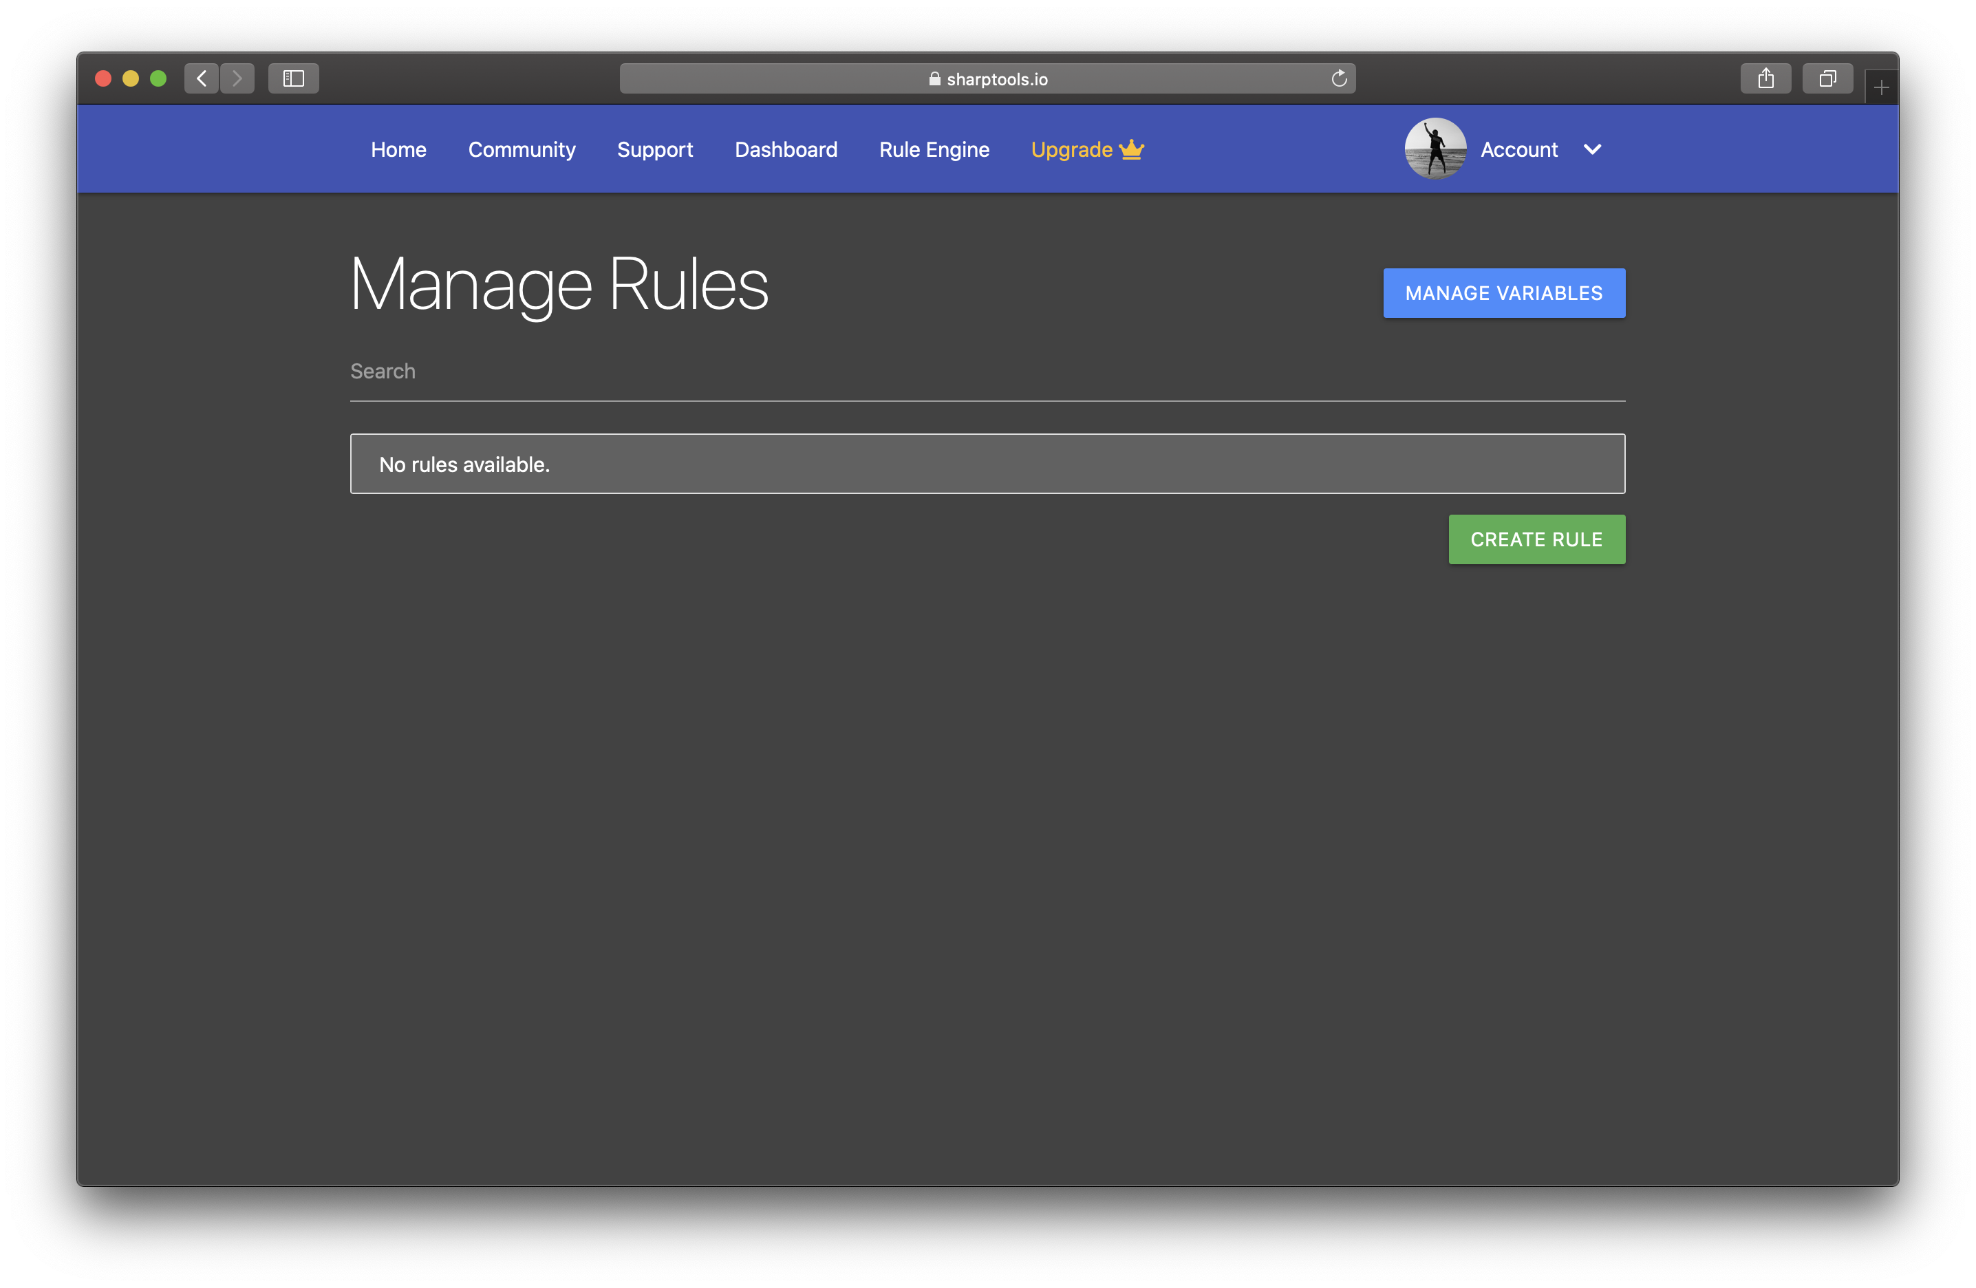Open the Safari share icon

pyautogui.click(x=1765, y=78)
